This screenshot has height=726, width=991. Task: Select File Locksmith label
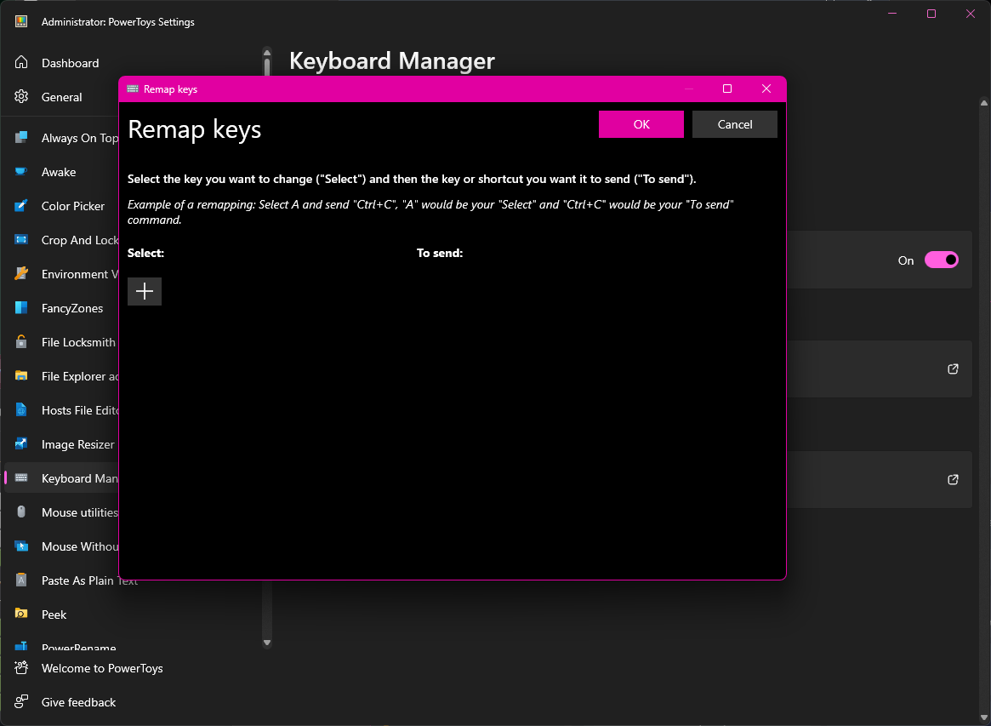[x=79, y=342]
